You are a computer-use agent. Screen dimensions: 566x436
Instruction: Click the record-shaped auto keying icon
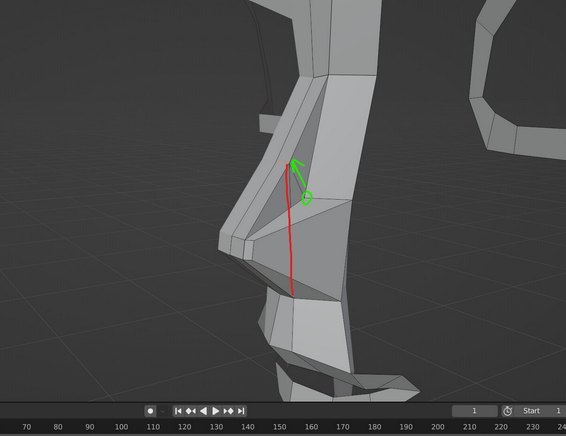click(150, 411)
